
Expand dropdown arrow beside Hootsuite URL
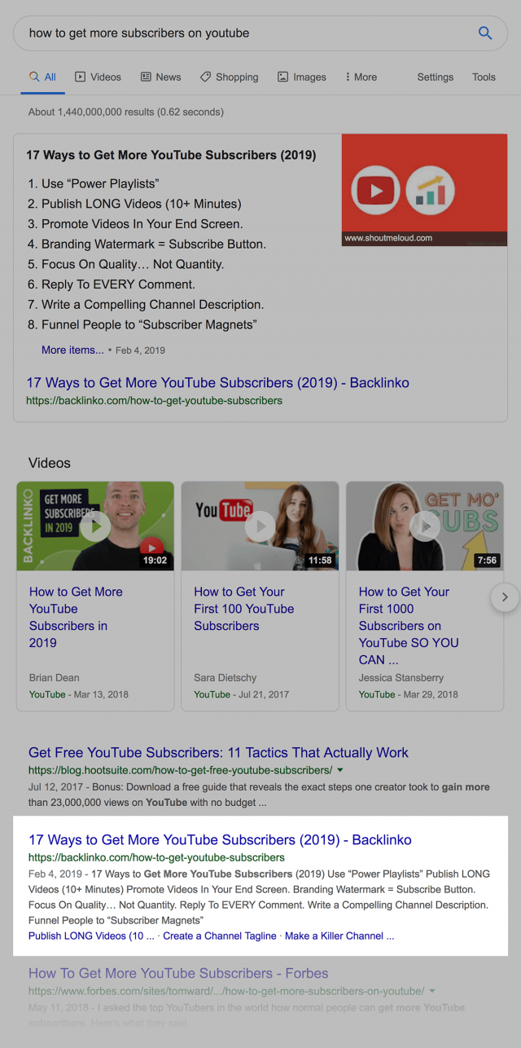340,770
